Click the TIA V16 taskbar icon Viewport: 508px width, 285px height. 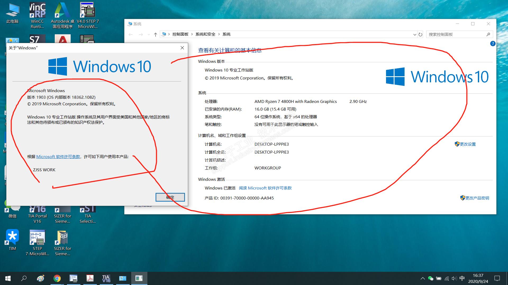[x=106, y=278]
